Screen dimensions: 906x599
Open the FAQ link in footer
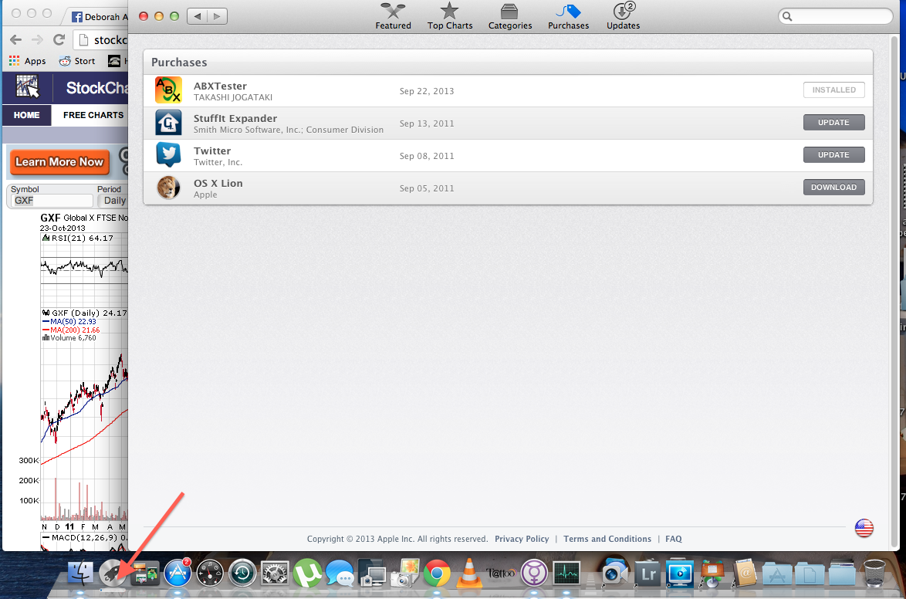pos(674,539)
